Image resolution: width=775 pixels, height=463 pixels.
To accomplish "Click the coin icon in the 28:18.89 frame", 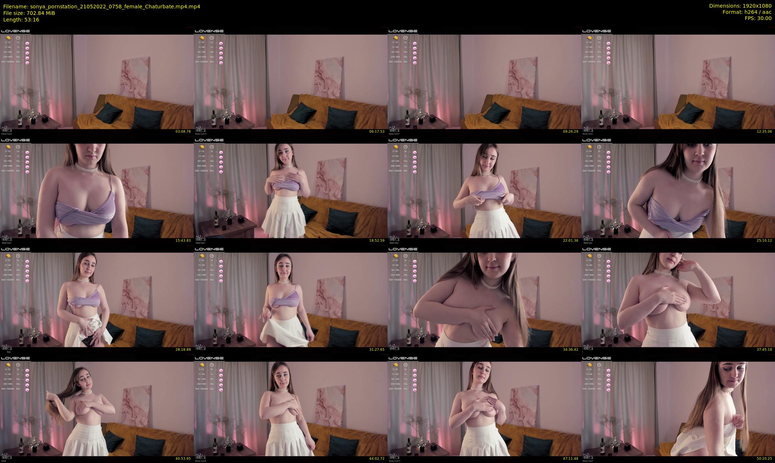I will coord(8,256).
